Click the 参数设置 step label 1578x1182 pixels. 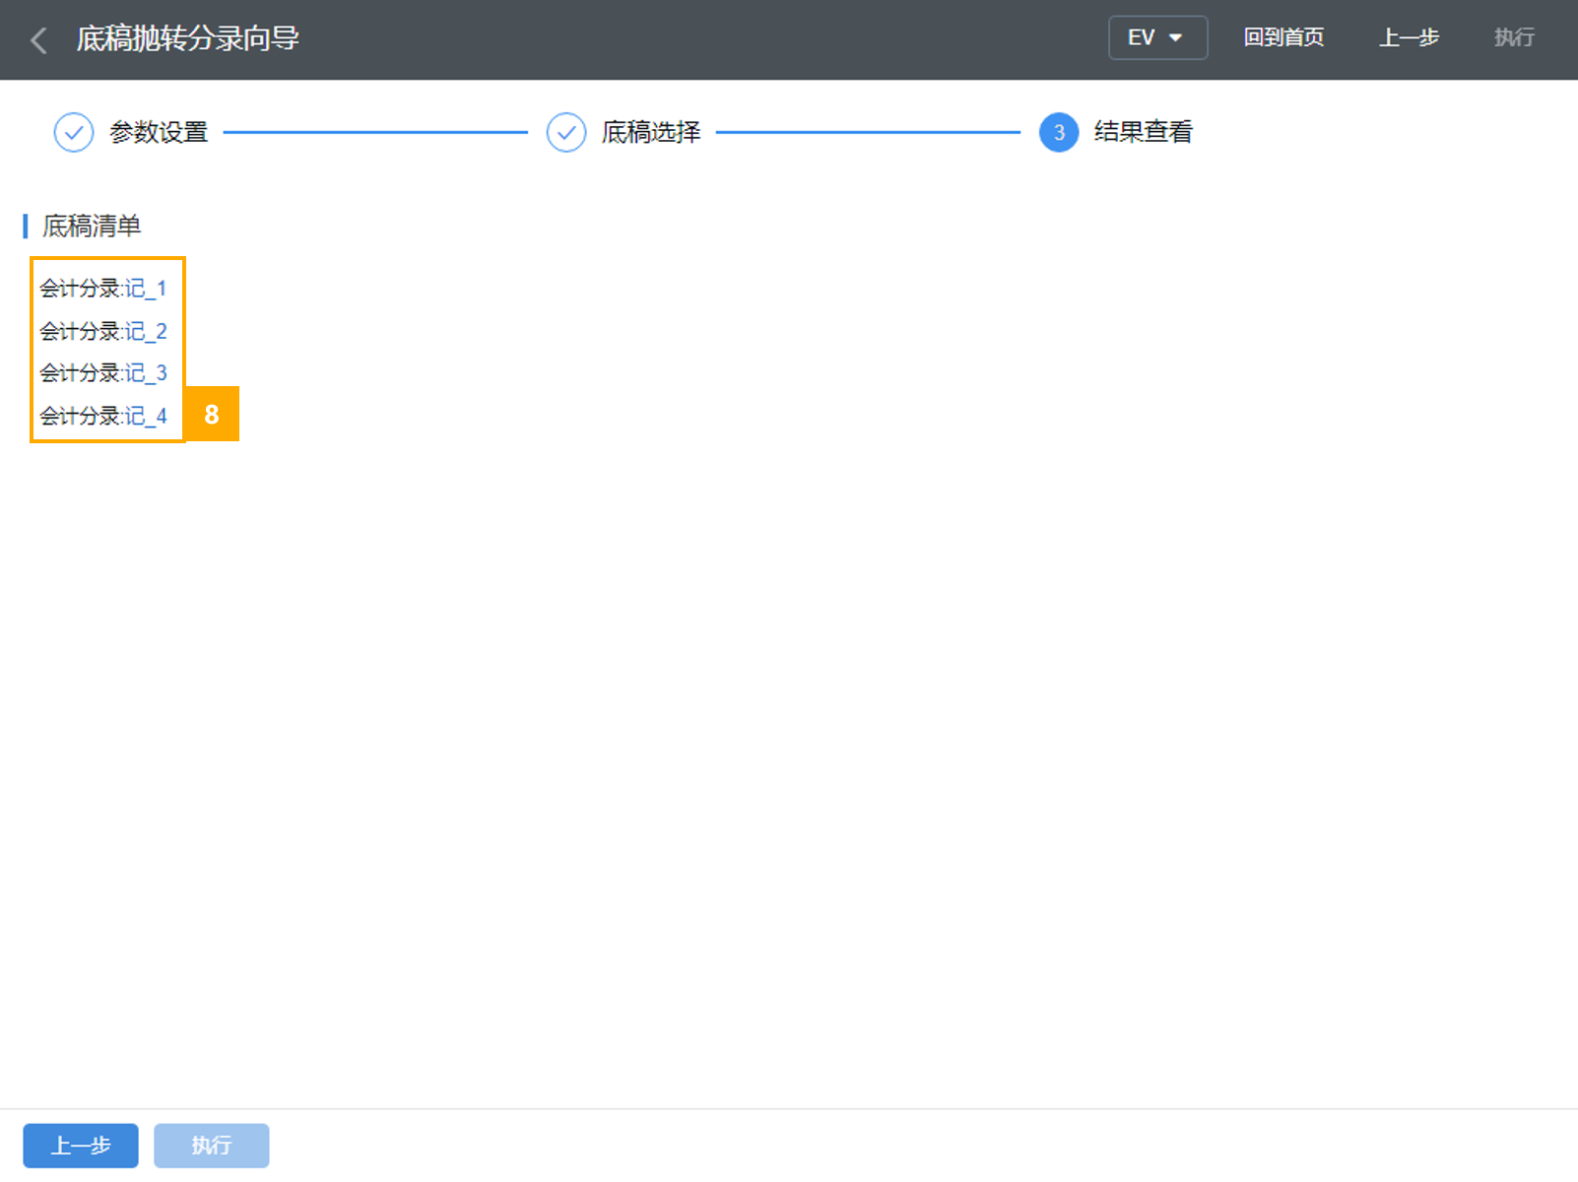(159, 132)
